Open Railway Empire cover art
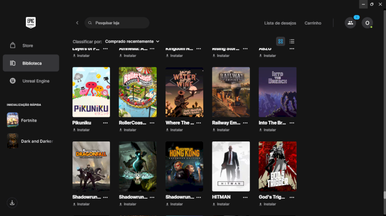Screen dimensions: 386x216 tap(231, 92)
